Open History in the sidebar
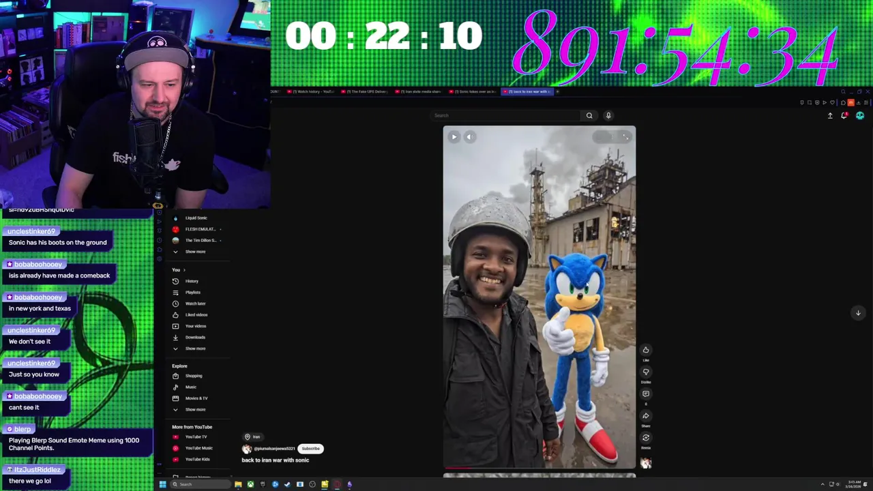 point(191,281)
